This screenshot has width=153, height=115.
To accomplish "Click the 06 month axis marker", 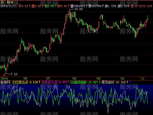I will tap(25, 78).
